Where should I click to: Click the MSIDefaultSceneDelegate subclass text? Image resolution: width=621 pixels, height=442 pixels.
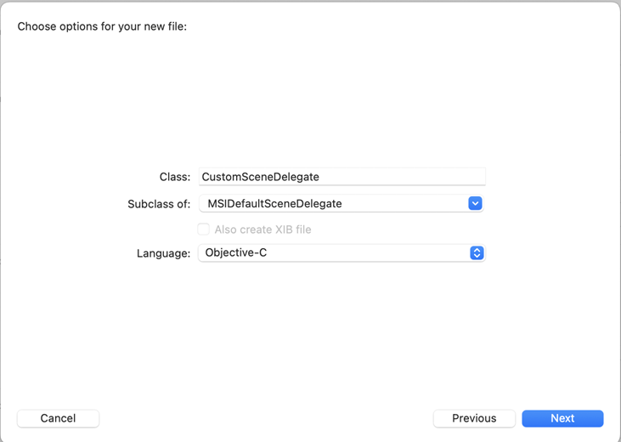point(274,203)
